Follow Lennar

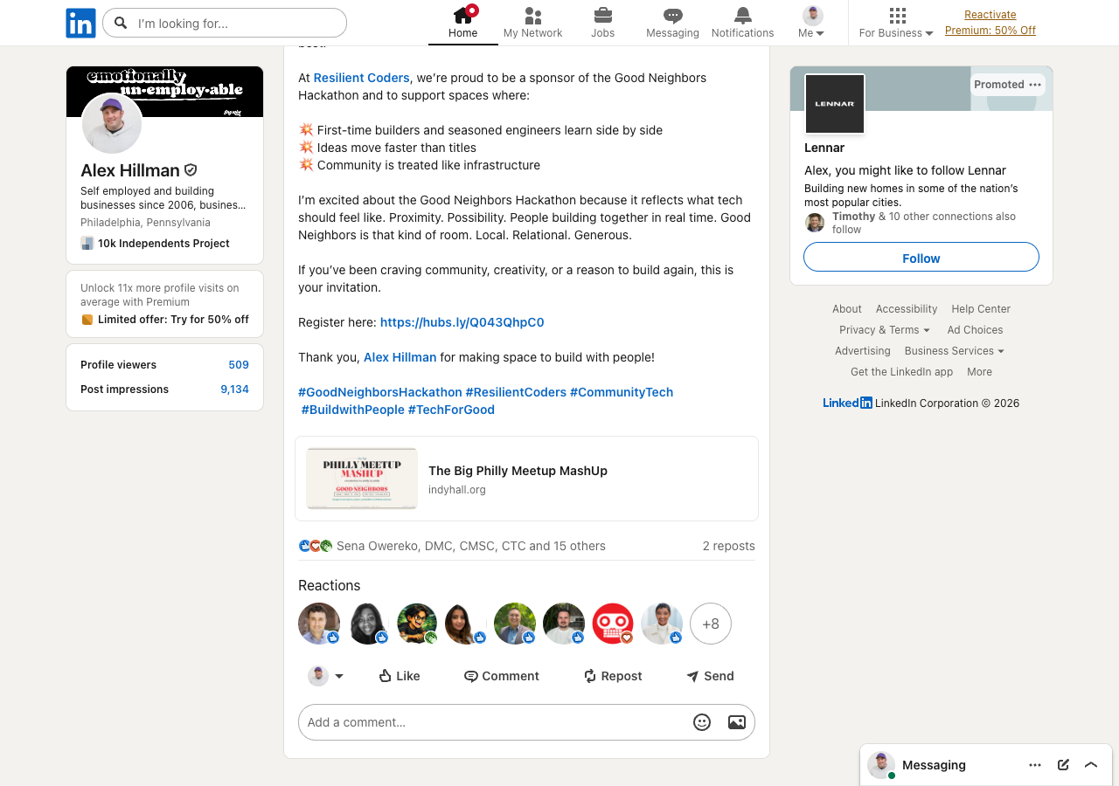921,258
